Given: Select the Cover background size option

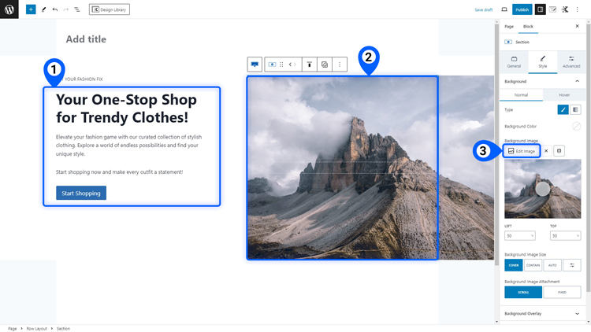Looking at the screenshot, I should [x=514, y=265].
